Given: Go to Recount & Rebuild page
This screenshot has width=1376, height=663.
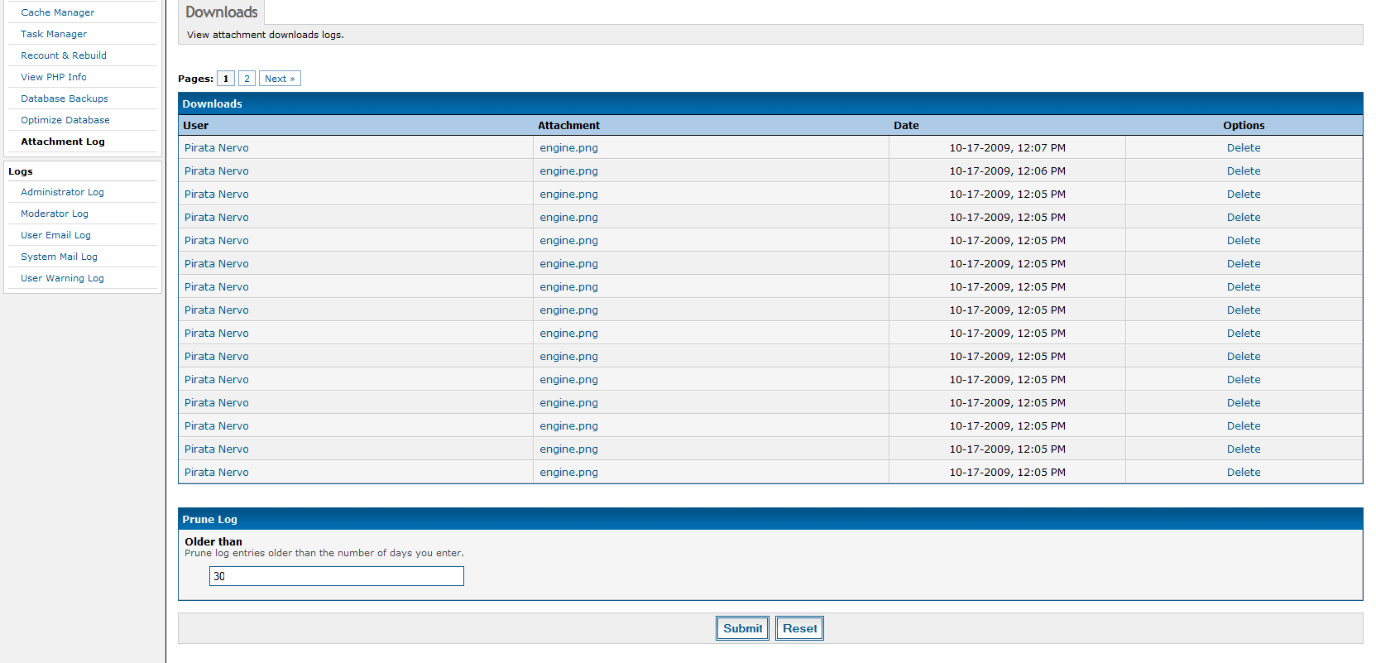Looking at the screenshot, I should click(64, 55).
